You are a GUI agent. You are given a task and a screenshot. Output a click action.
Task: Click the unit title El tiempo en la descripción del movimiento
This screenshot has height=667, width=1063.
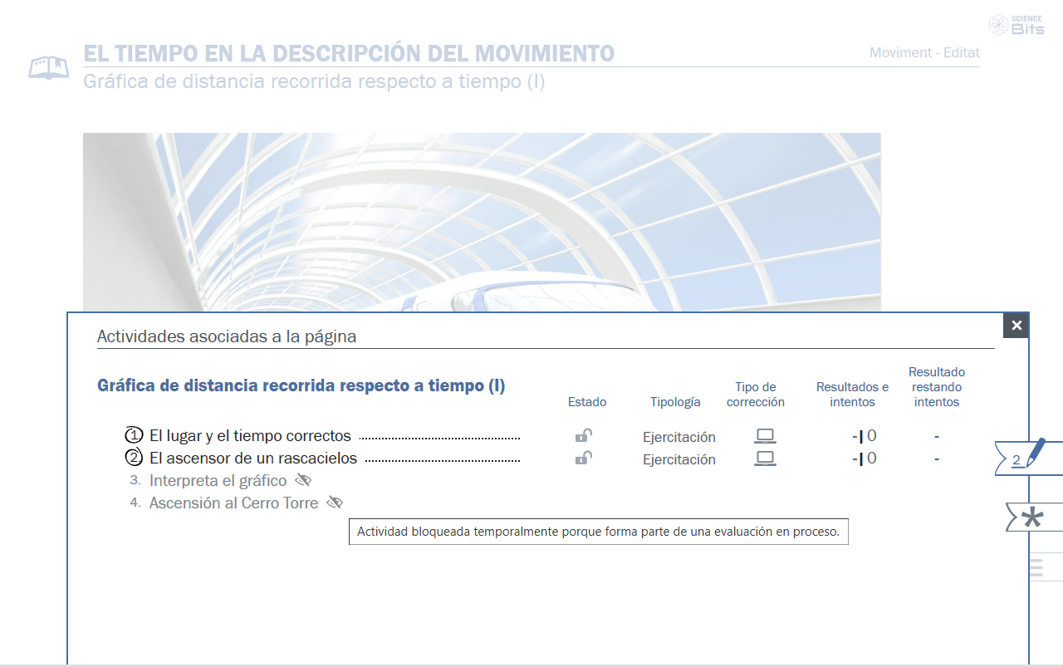349,53
